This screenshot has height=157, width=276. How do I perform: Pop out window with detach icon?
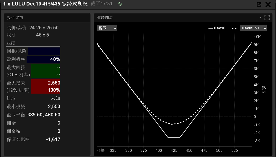point(259,4)
